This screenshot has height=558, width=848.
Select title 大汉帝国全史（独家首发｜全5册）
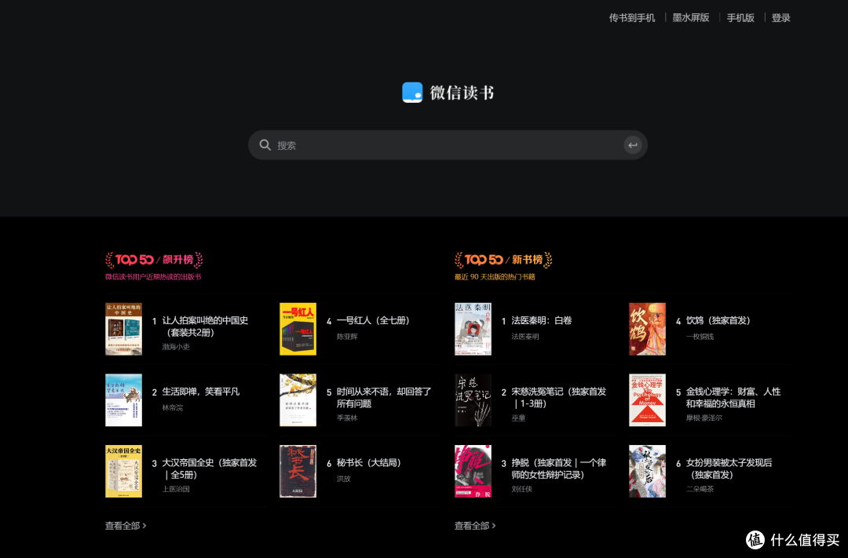click(210, 469)
